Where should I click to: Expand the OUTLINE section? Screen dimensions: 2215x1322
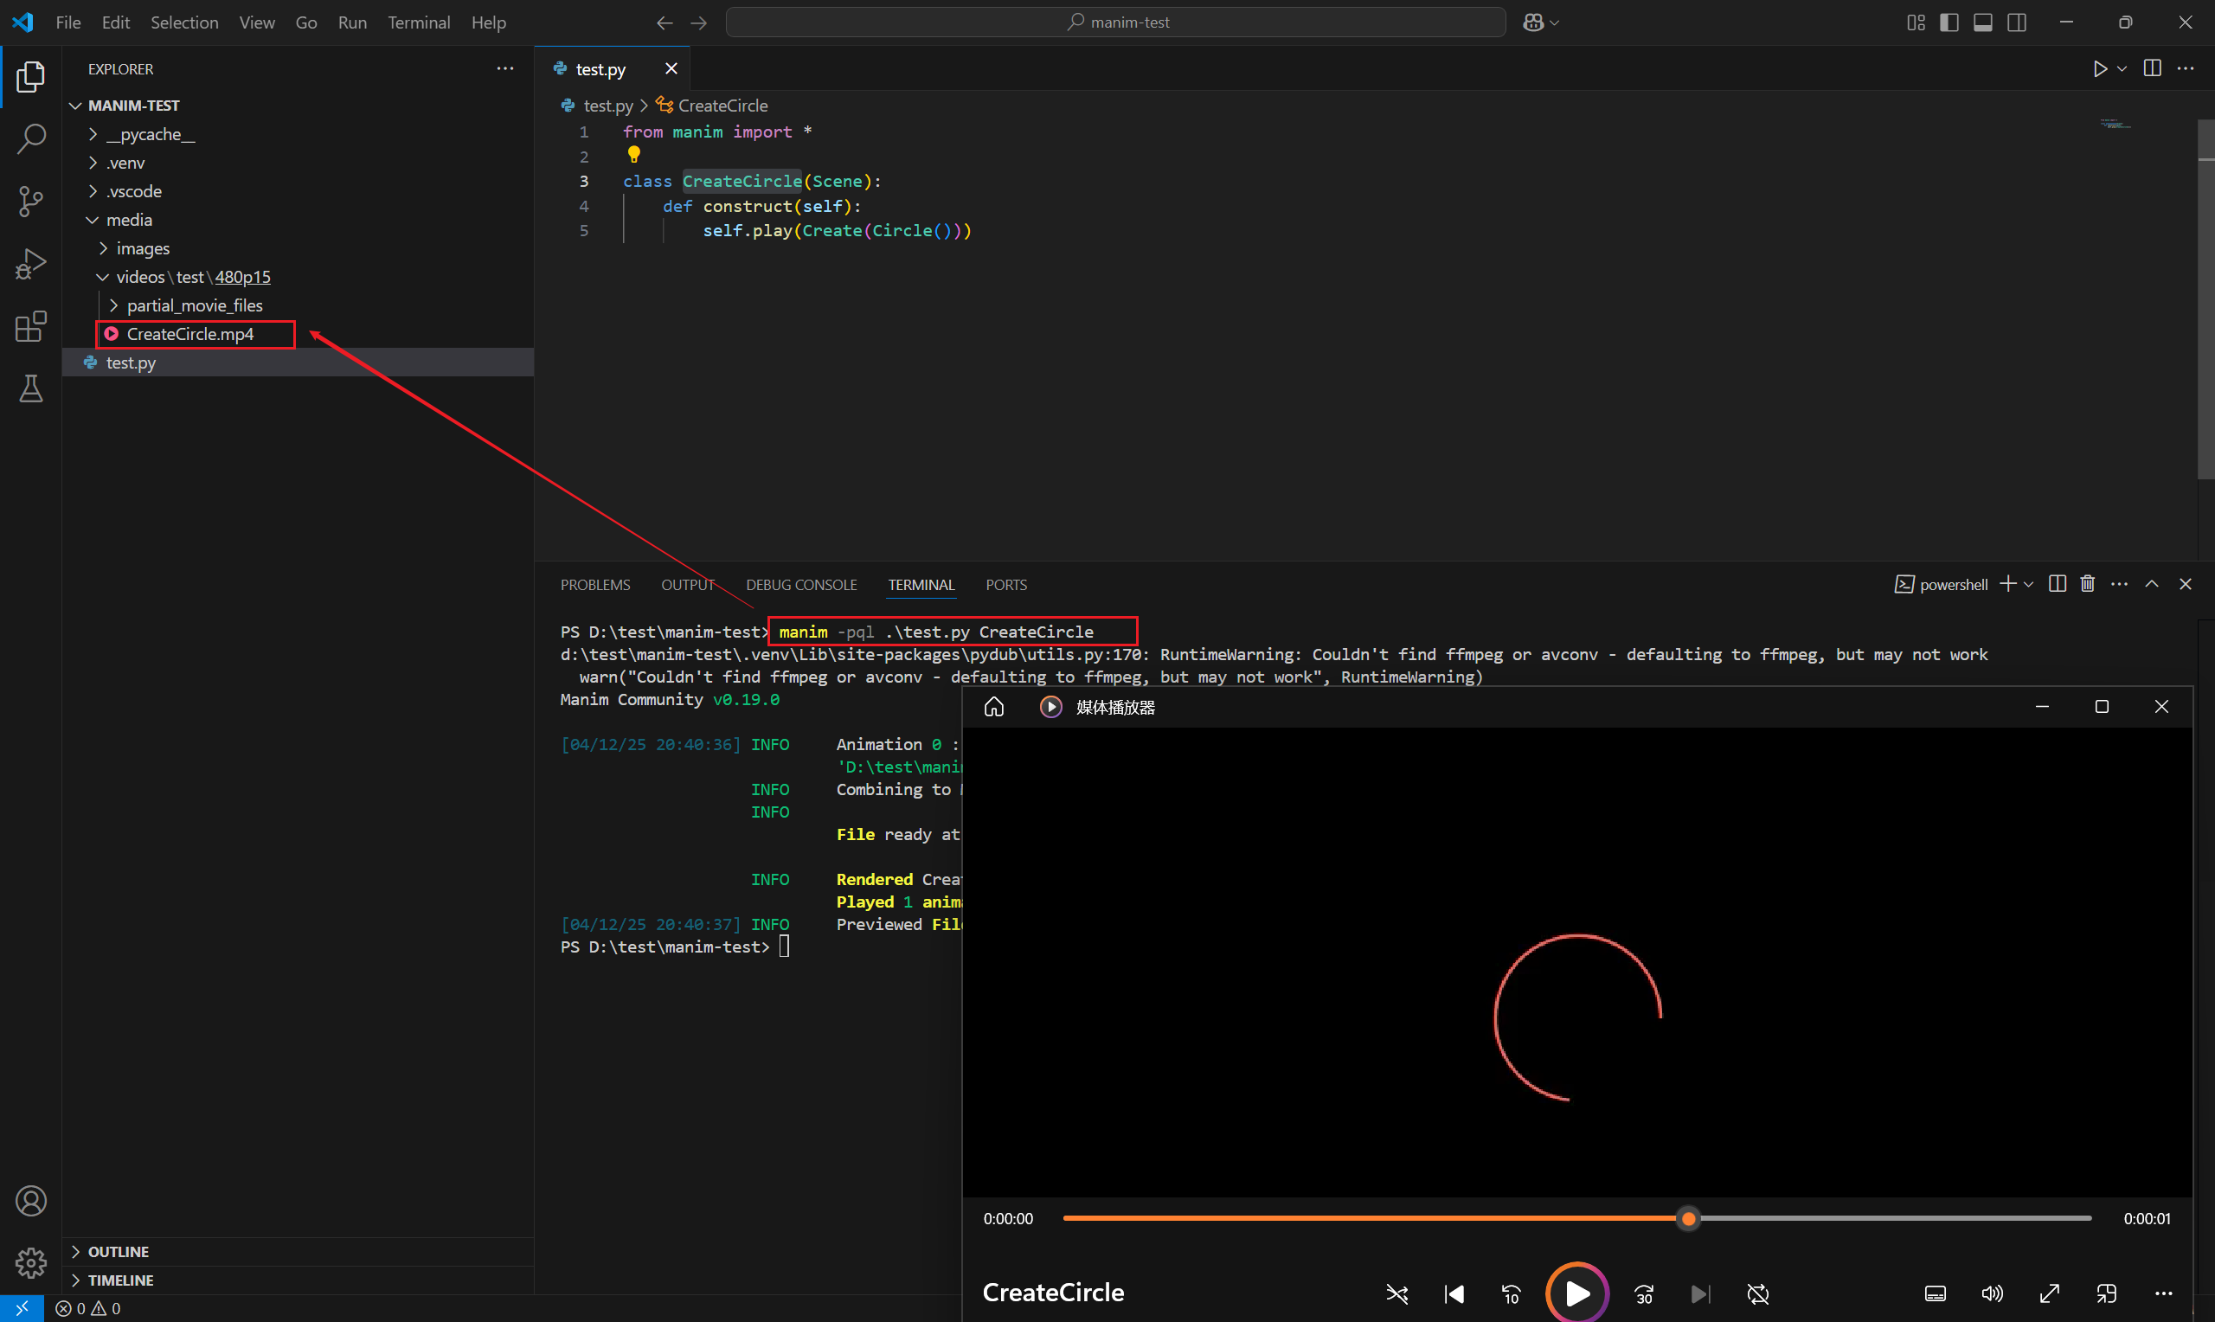coord(118,1252)
